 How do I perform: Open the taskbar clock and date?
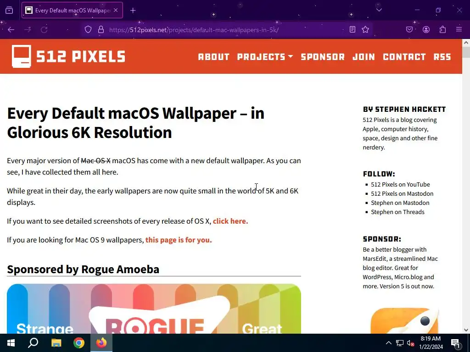tap(431, 343)
